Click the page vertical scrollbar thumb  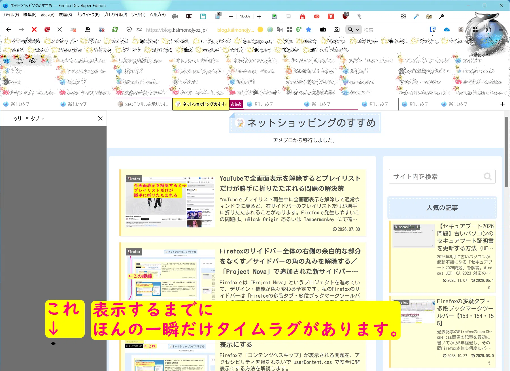[x=507, y=152]
